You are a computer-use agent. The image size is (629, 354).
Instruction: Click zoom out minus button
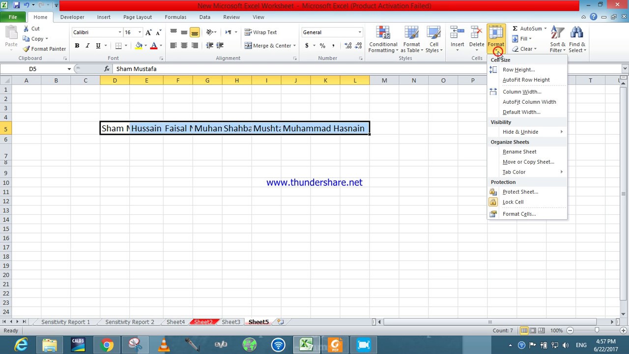pyautogui.click(x=570, y=331)
